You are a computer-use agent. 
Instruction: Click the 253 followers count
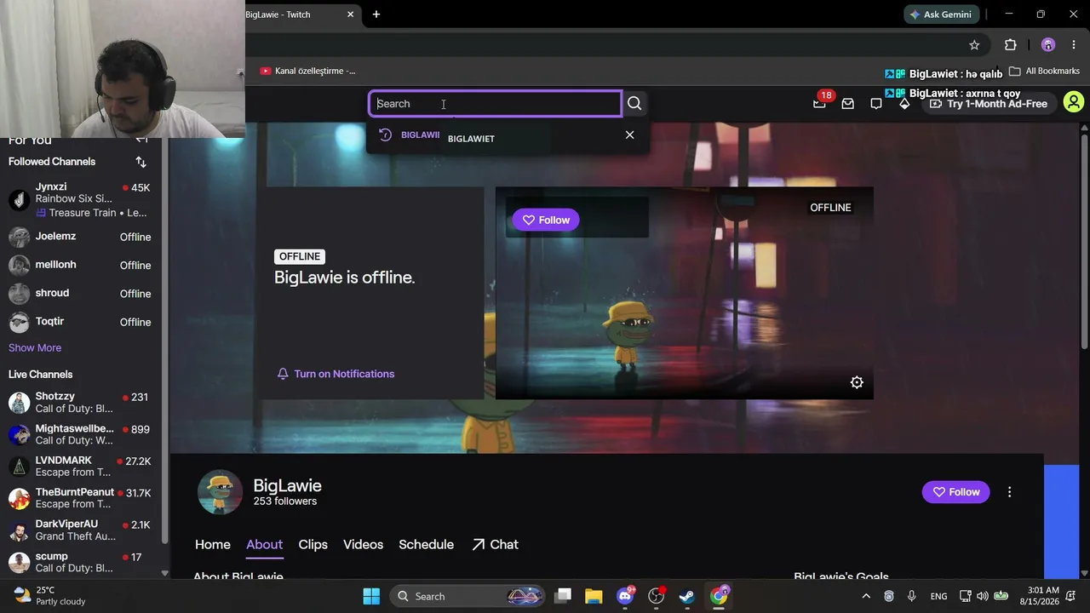(x=284, y=501)
